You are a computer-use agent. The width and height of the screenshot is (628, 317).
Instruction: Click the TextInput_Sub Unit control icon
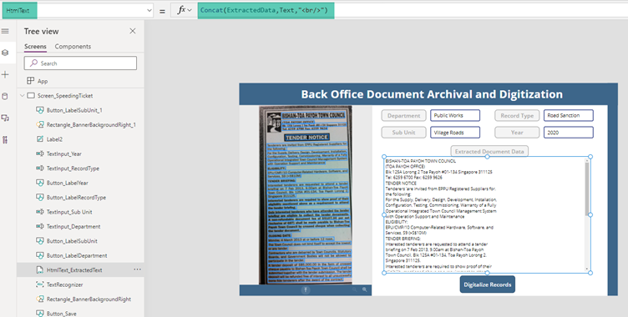pyautogui.click(x=39, y=212)
